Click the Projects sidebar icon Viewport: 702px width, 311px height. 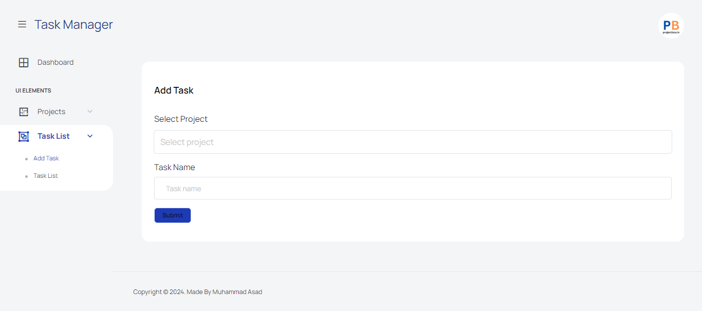24,112
